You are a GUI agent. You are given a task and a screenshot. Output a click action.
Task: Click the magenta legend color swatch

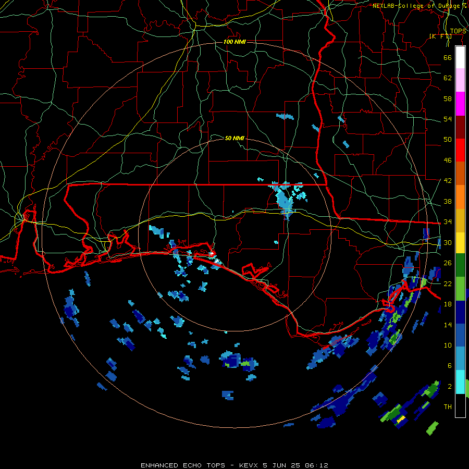pos(460,104)
